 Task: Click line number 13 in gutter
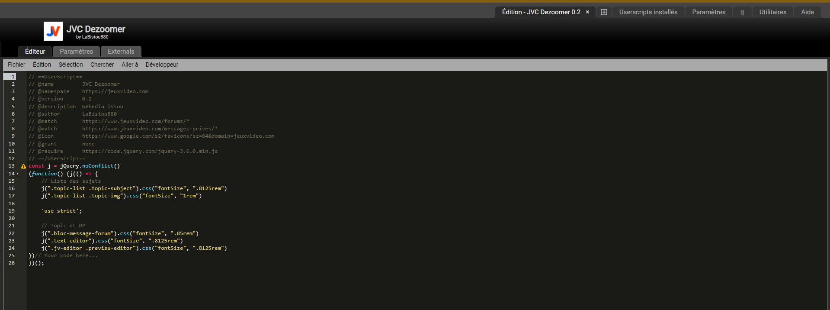pyautogui.click(x=12, y=166)
